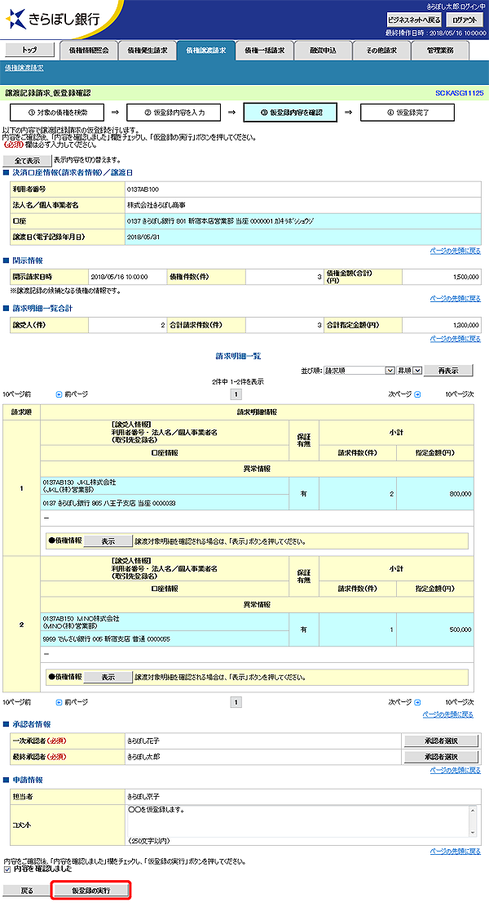Log out with the ログアウト button

click(x=464, y=20)
